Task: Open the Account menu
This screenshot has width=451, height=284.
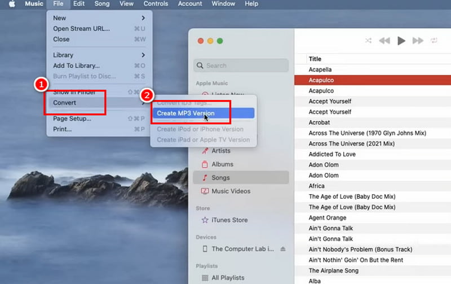Action: click(x=190, y=4)
